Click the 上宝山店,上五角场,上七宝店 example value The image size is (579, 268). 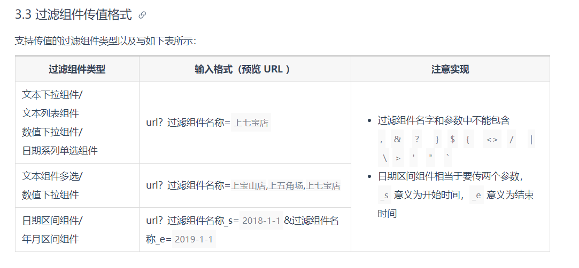tap(286, 186)
